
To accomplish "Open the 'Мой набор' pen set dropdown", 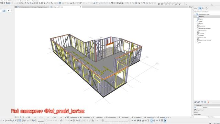I will 99,117.
